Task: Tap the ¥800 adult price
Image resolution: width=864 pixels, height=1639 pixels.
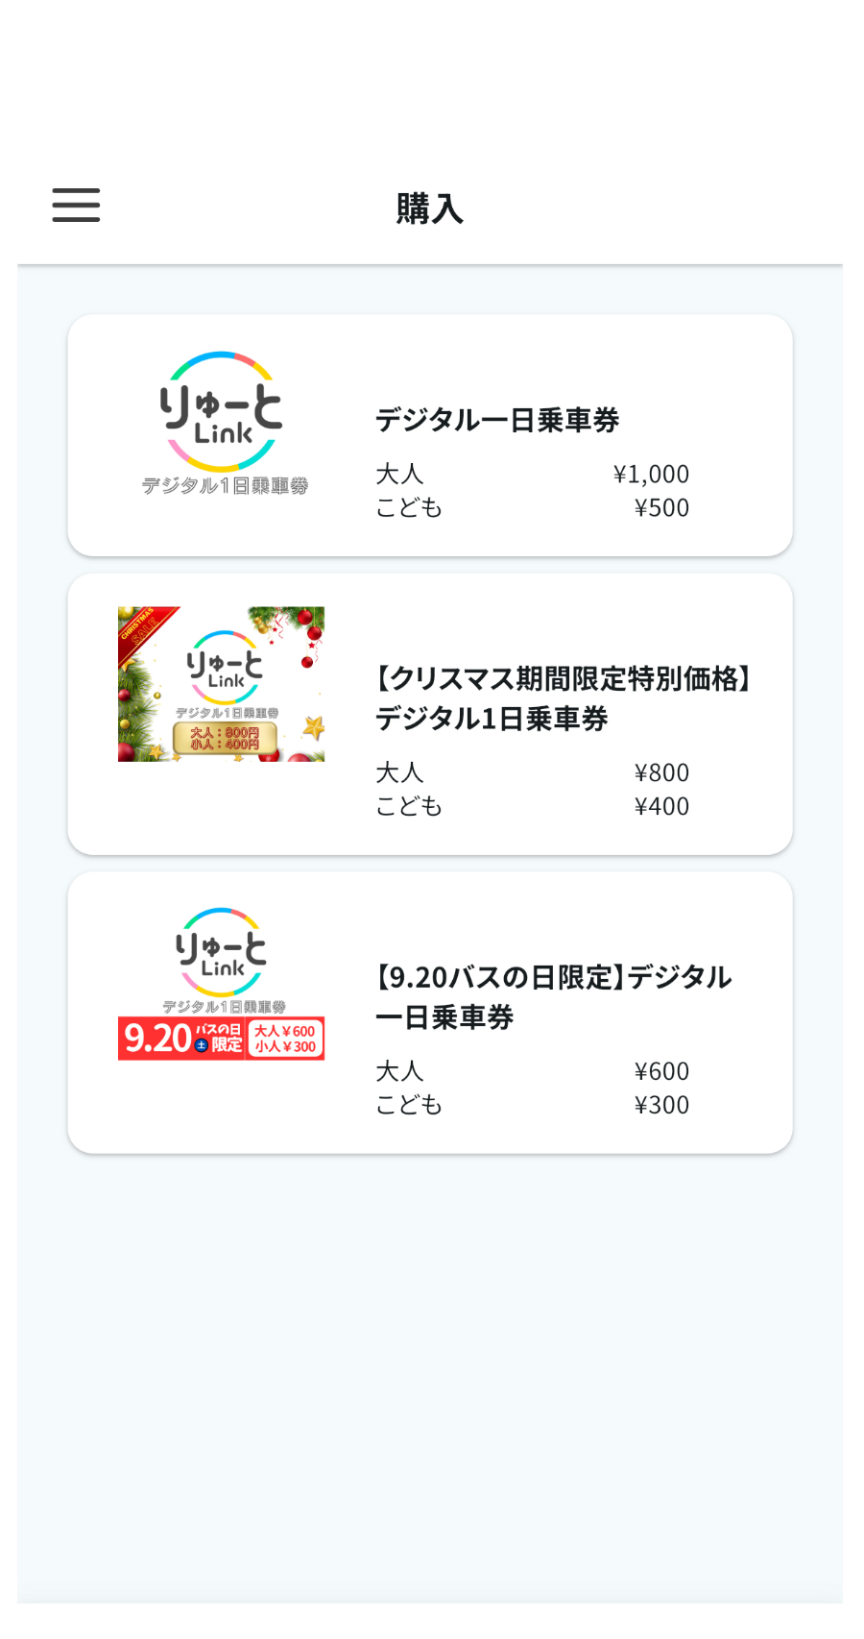Action: 661,773
